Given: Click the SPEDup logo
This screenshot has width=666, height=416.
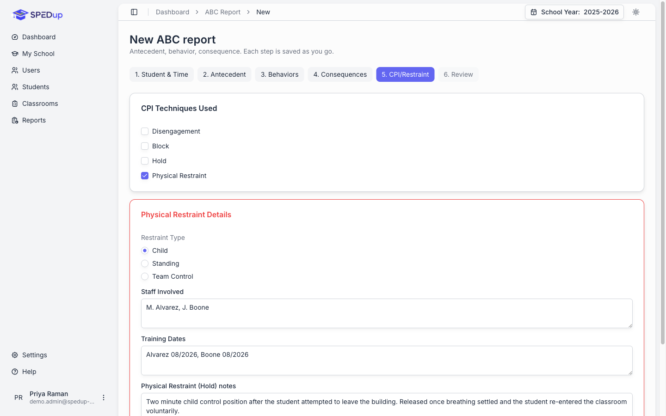Looking at the screenshot, I should pos(37,15).
